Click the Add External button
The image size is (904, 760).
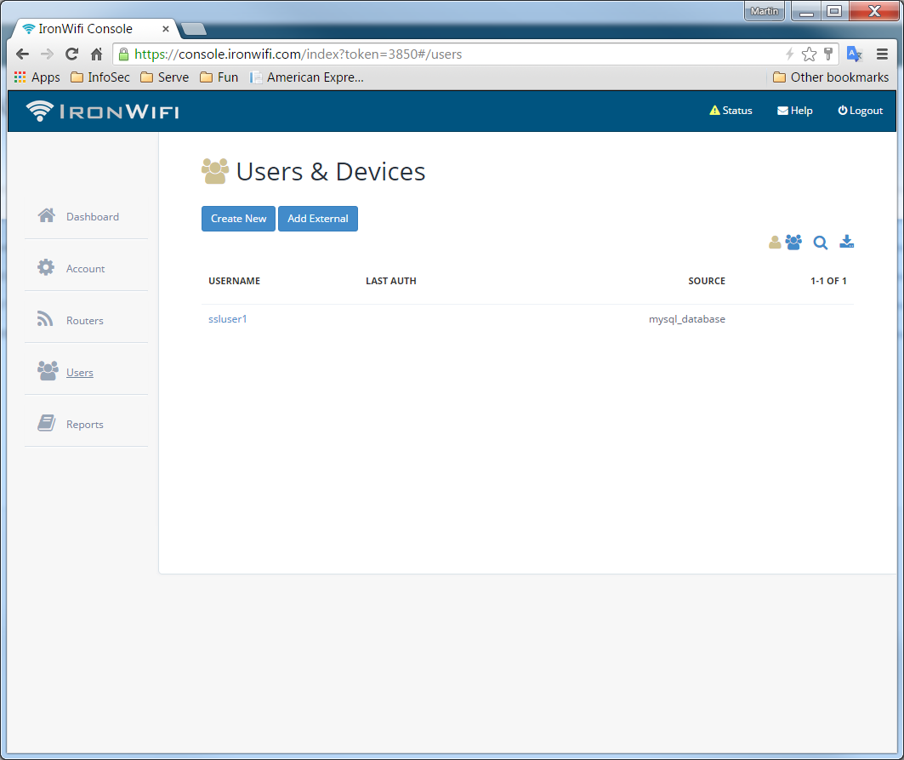[318, 219]
